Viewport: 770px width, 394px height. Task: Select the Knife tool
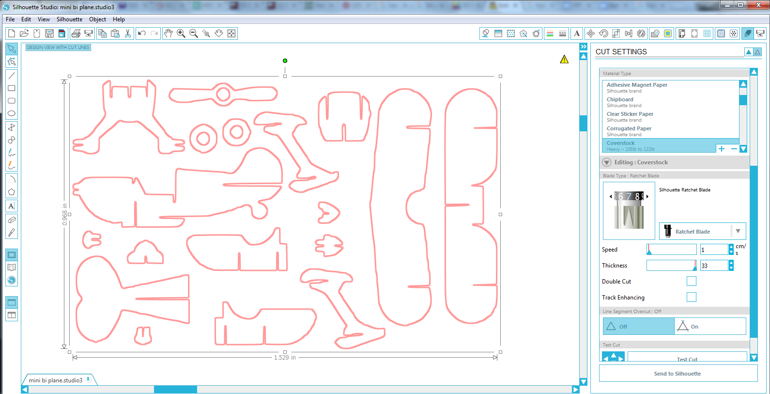click(12, 233)
